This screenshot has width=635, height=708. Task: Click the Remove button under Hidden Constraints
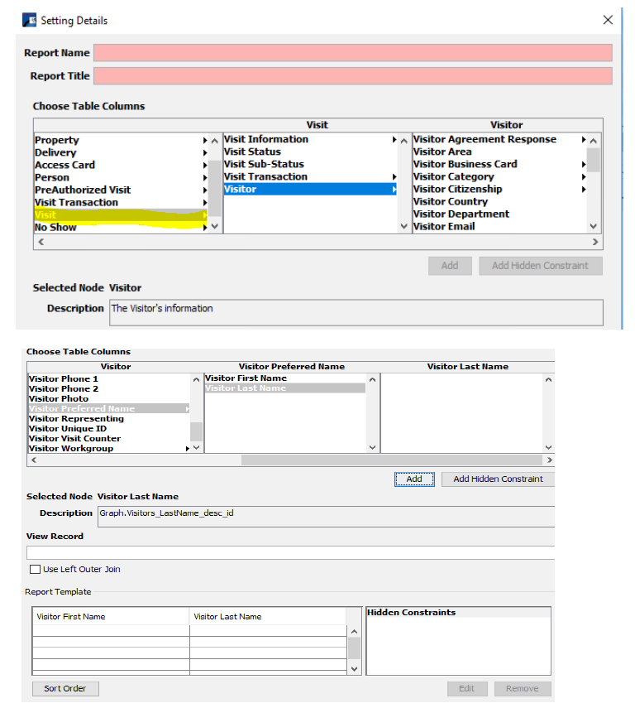[523, 689]
